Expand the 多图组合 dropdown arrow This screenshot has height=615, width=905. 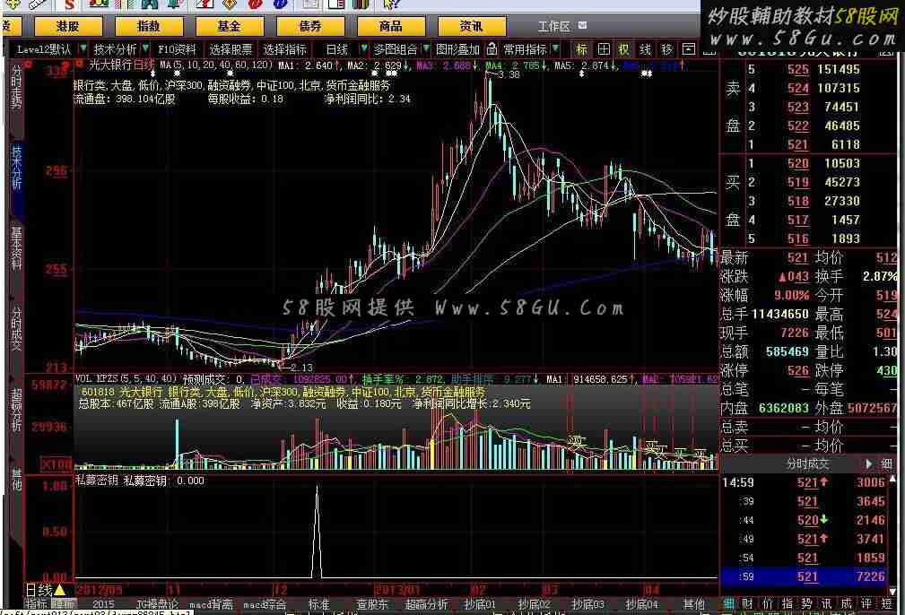click(426, 48)
